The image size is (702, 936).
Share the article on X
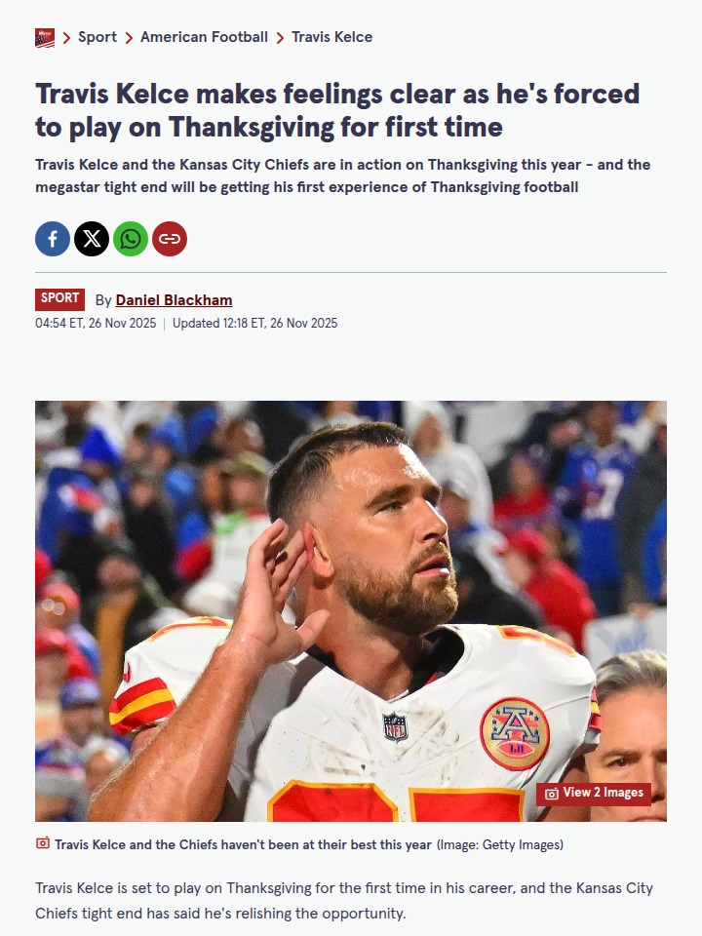pyautogui.click(x=92, y=238)
